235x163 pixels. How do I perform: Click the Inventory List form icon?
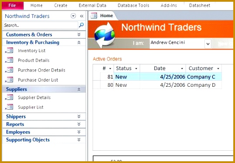click(9, 50)
